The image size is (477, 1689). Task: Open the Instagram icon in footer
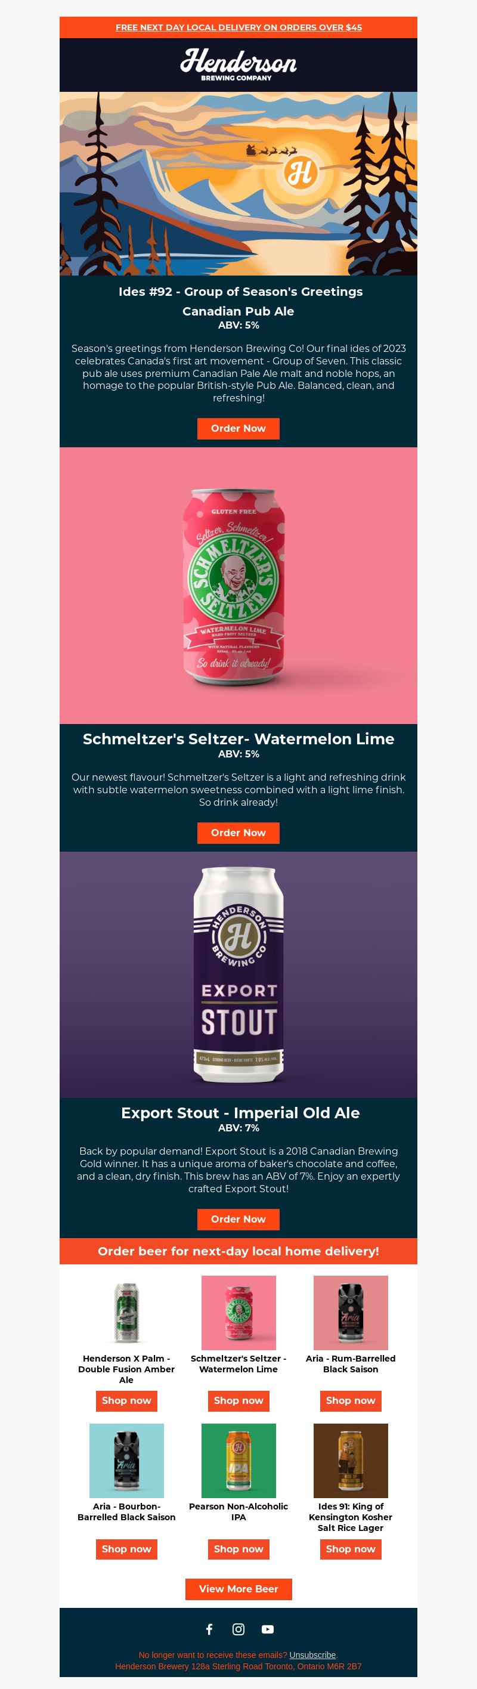[x=238, y=1629]
